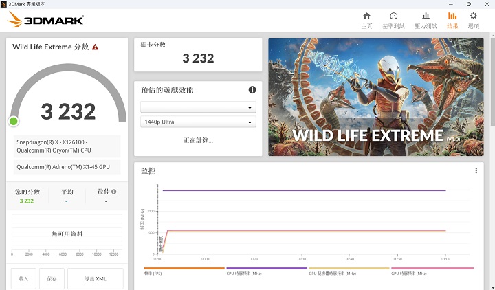The image size is (495, 290).
Task: Click your score 3 232 in green
Action: pyautogui.click(x=27, y=201)
